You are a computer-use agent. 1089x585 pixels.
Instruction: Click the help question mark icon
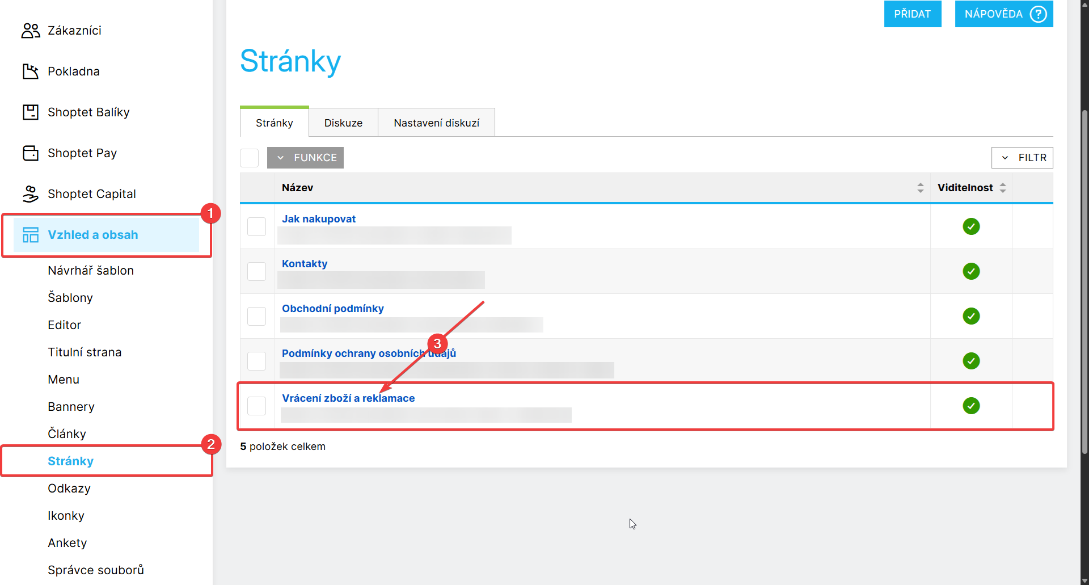point(1038,14)
